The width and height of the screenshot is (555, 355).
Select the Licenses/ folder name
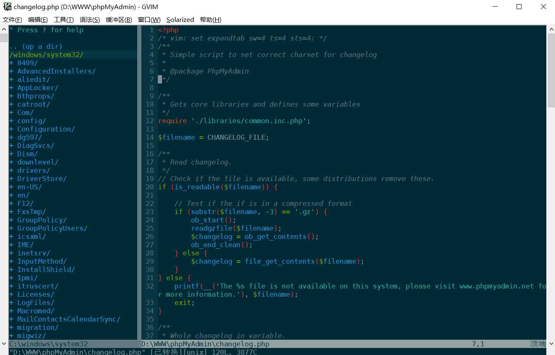[x=36, y=294]
